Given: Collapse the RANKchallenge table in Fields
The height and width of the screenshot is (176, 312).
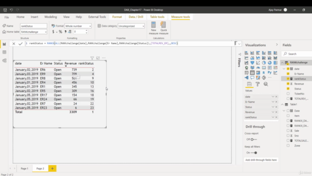Looking at the screenshot, I should (x=282, y=63).
